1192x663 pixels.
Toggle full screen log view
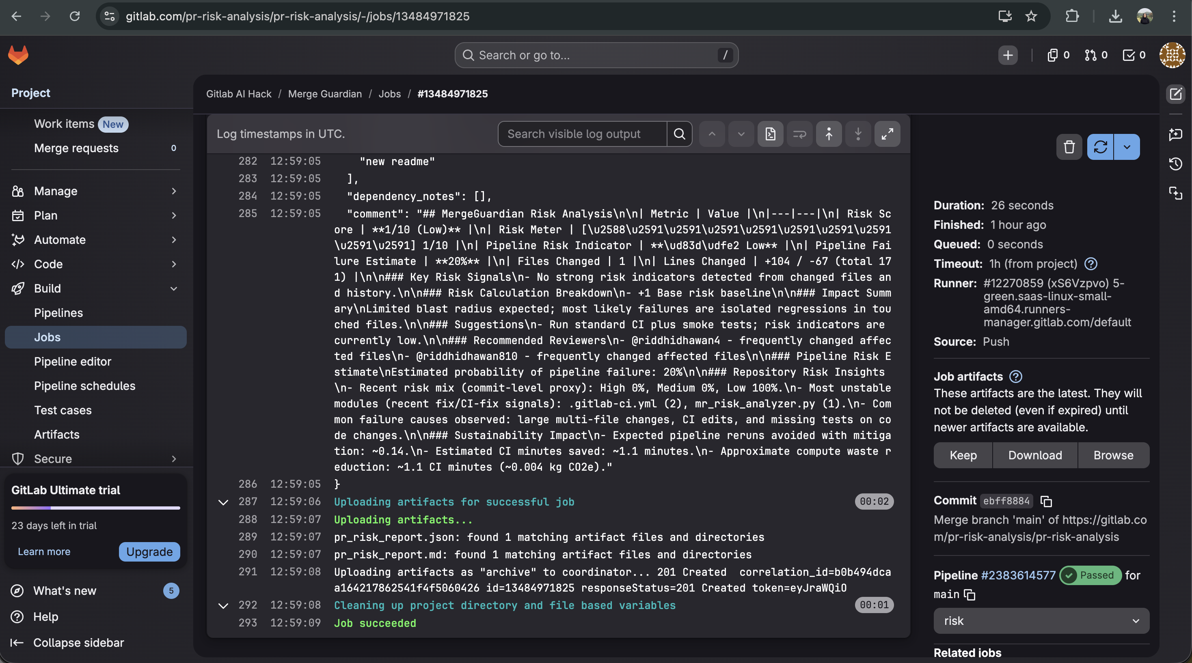(887, 134)
